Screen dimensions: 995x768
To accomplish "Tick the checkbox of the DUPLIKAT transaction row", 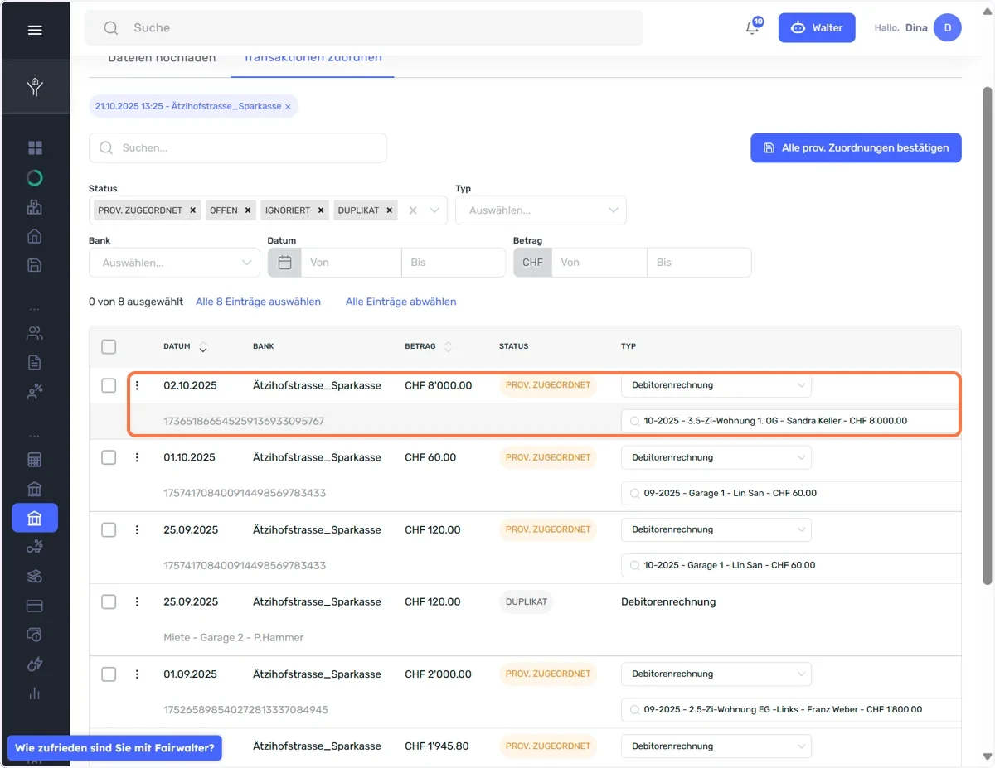I will tap(109, 601).
